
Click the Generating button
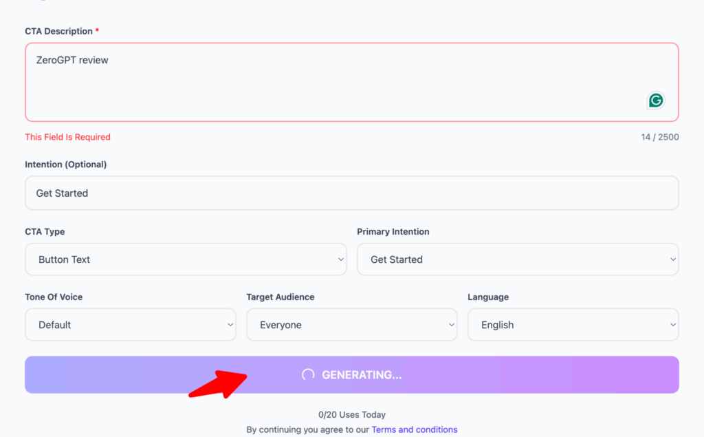351,374
